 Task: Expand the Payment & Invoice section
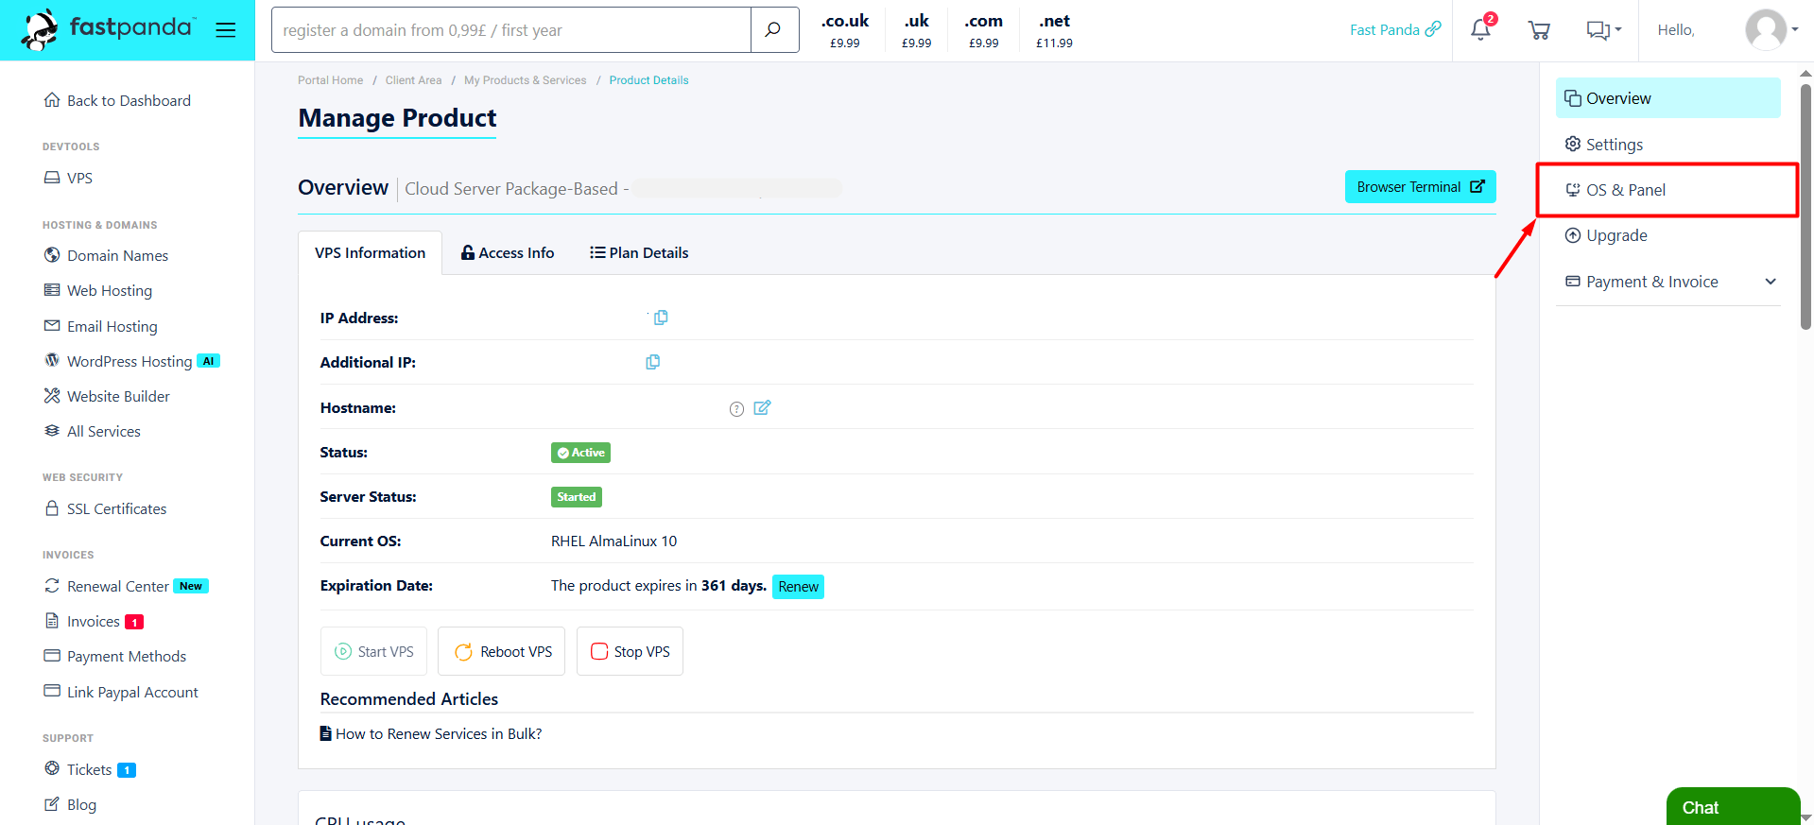click(x=1670, y=282)
